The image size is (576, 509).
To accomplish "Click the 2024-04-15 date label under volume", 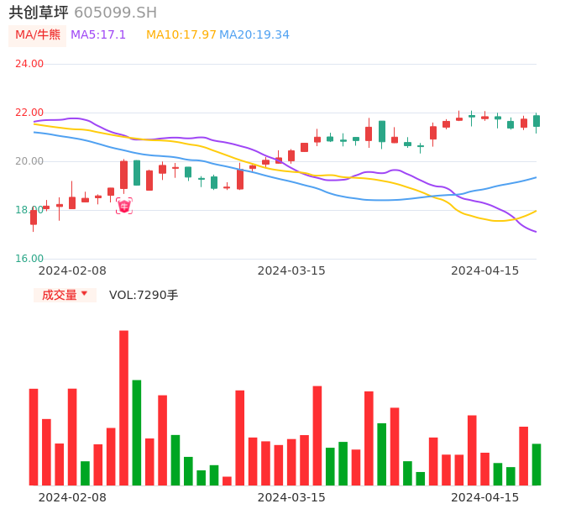I will point(485,497).
